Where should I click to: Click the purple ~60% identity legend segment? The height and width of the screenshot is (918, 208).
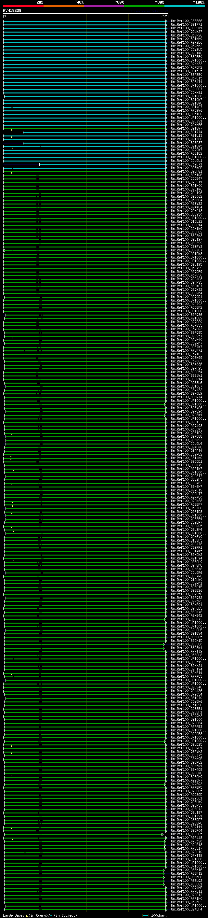click(104, 6)
